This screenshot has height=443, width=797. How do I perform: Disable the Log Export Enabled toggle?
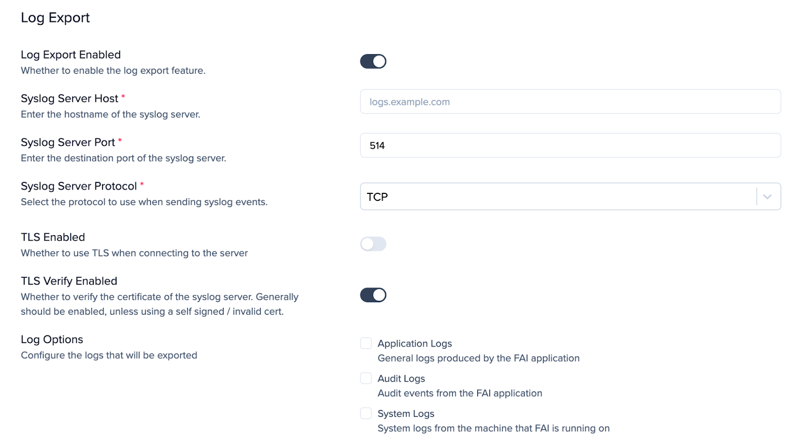click(373, 61)
